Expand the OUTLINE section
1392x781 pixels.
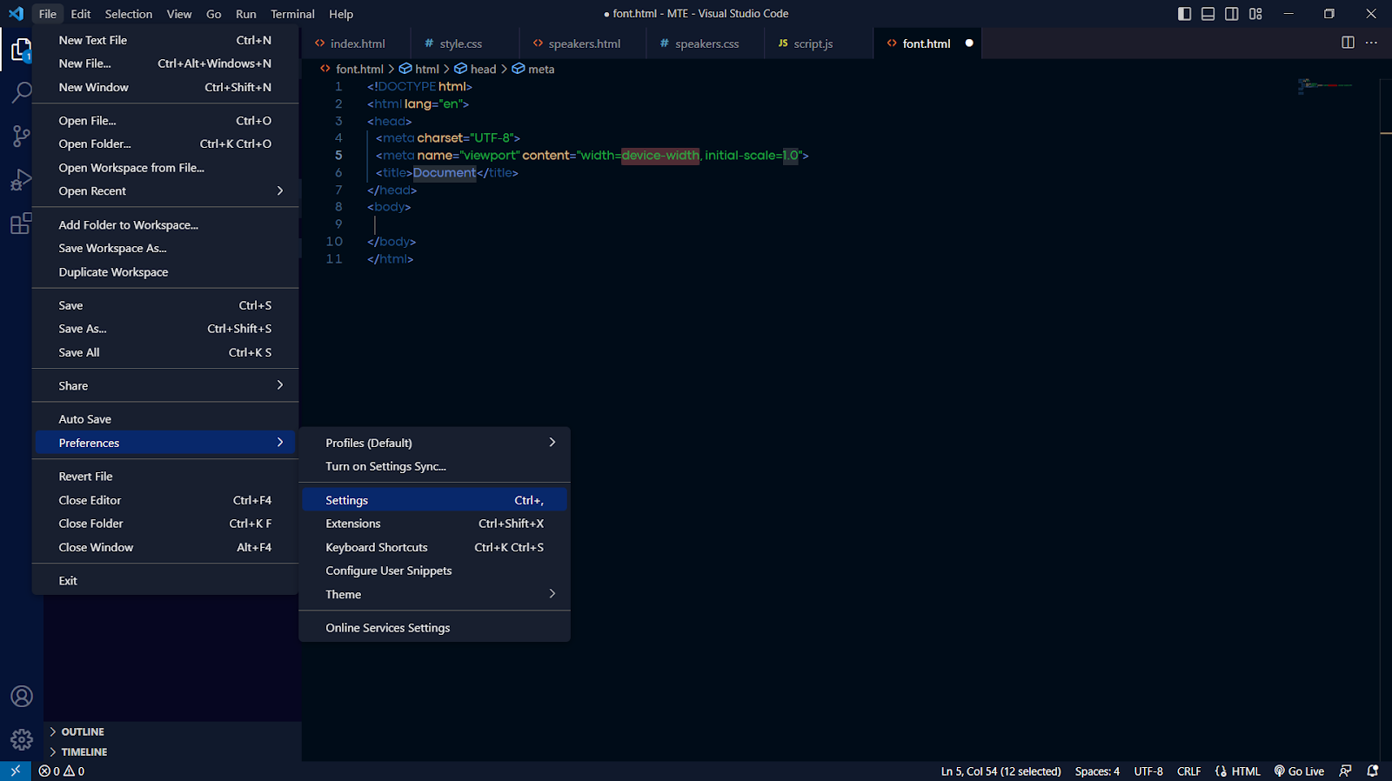coord(172,731)
